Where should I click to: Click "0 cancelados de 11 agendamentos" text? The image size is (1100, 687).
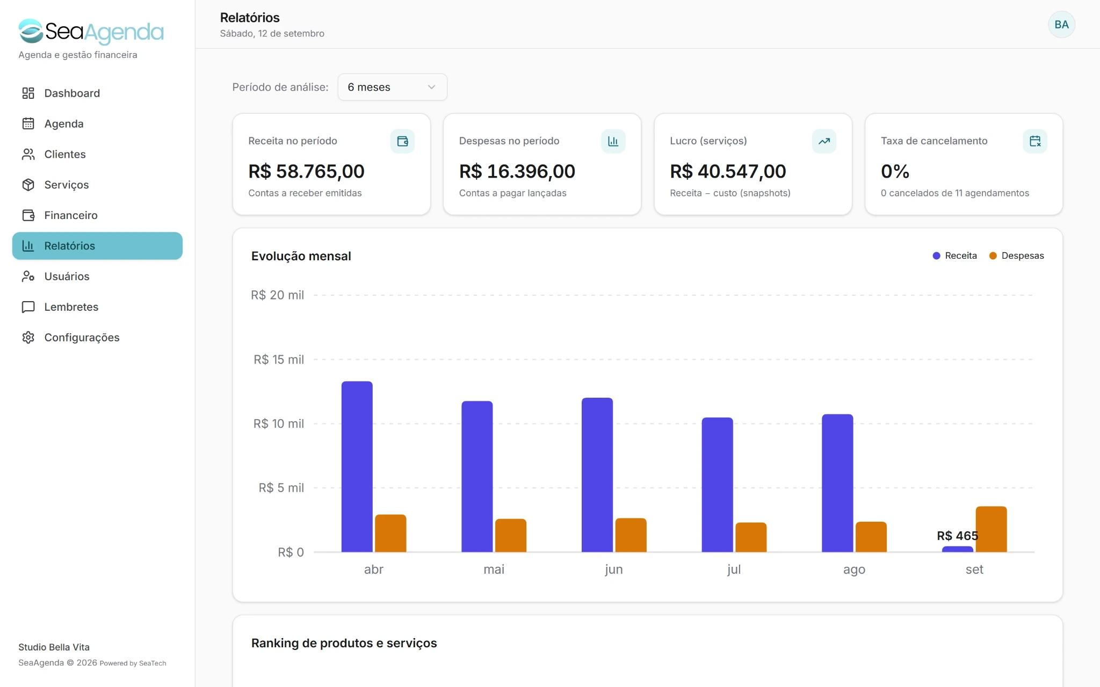tap(954, 193)
